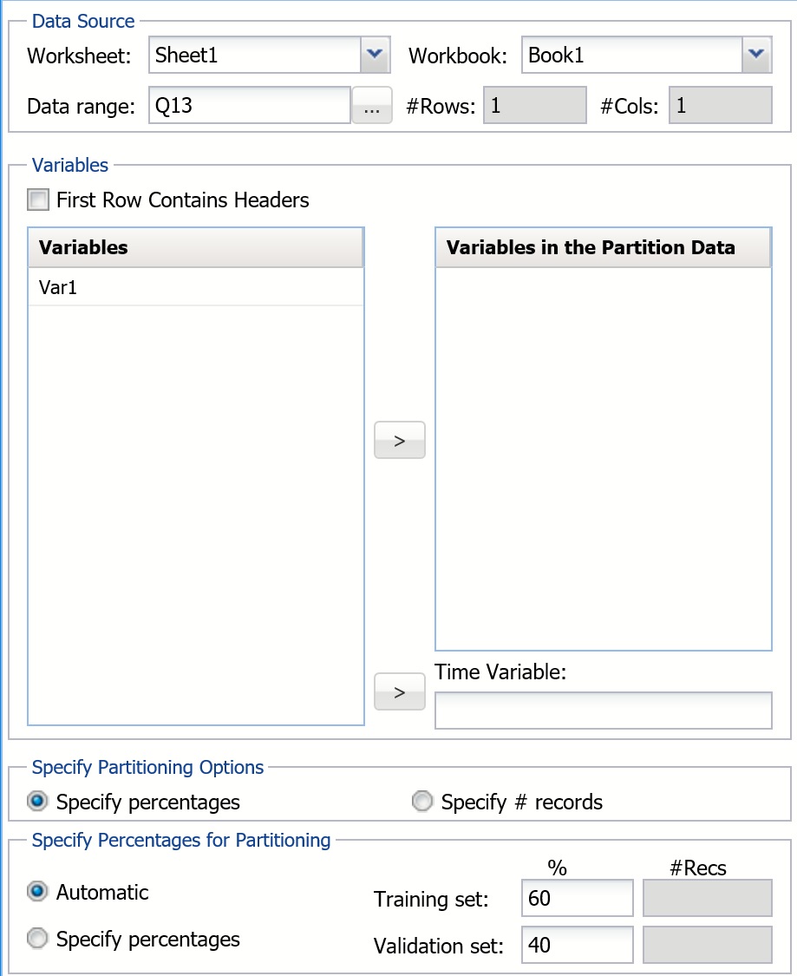Click Variables in the Partition Data header
This screenshot has height=976, width=797.
(x=603, y=248)
